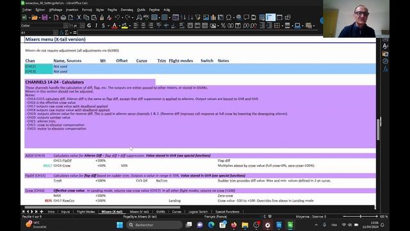Insert a chart with the chart icon
Image resolution: width=410 pixels, height=231 pixels.
[x=213, y=17]
